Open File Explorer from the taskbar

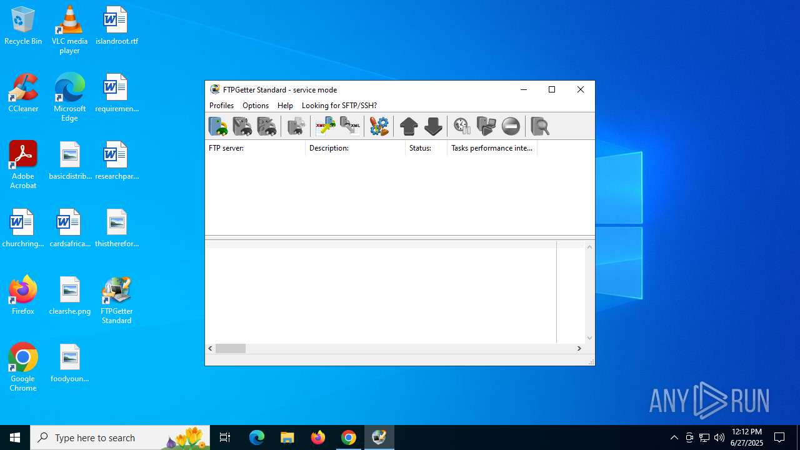tap(287, 437)
